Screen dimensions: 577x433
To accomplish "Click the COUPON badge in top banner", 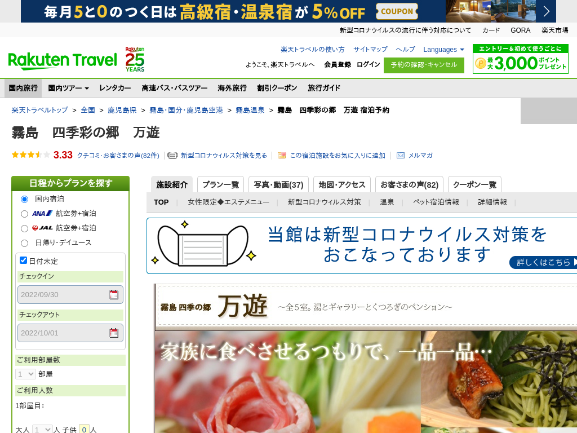I will 397,11.
